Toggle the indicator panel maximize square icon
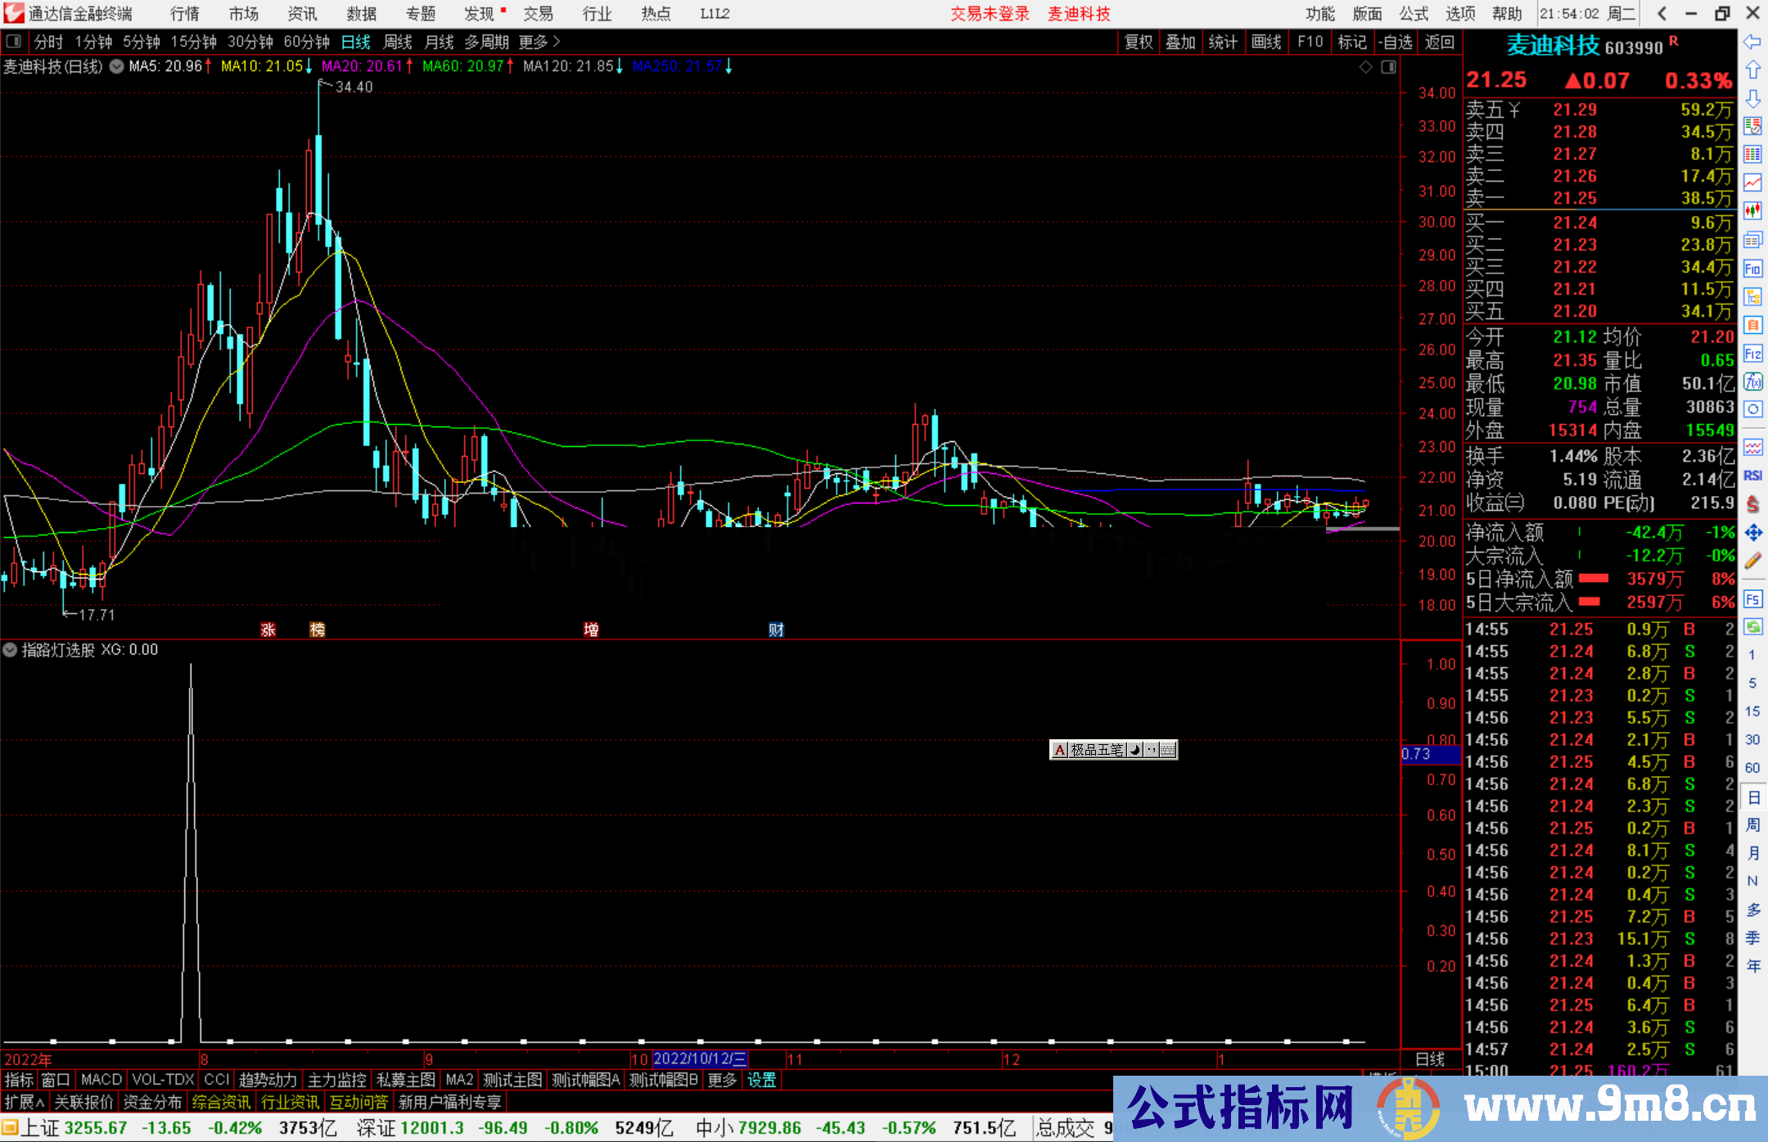The height and width of the screenshot is (1142, 1768). (x=1388, y=67)
